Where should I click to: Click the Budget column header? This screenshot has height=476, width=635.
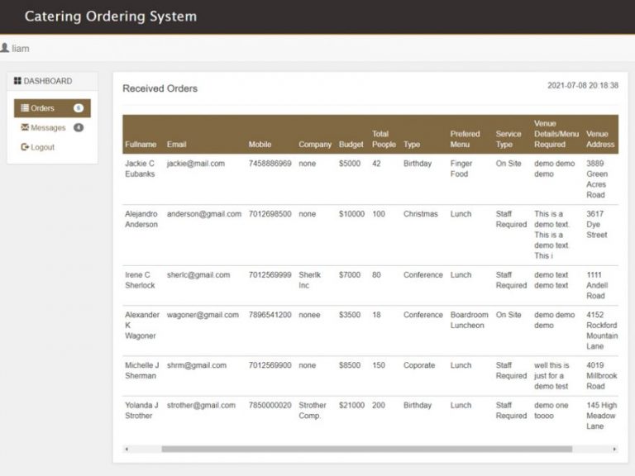(x=351, y=145)
